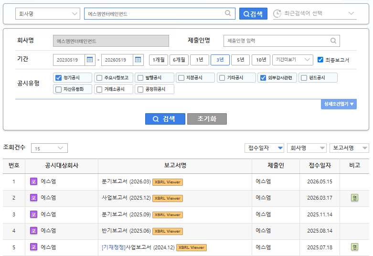Viewport: 373px width, 256px height.
Task: Enable the 공정위공시 checkbox
Action: pos(140,89)
